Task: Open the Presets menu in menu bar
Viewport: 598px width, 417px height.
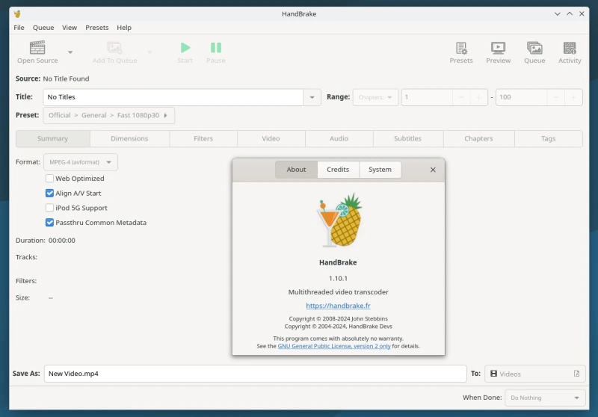Action: [97, 28]
